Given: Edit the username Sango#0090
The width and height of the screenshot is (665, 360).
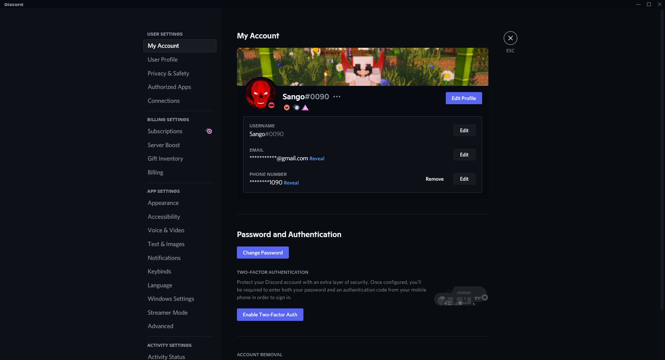Looking at the screenshot, I should coord(464,130).
